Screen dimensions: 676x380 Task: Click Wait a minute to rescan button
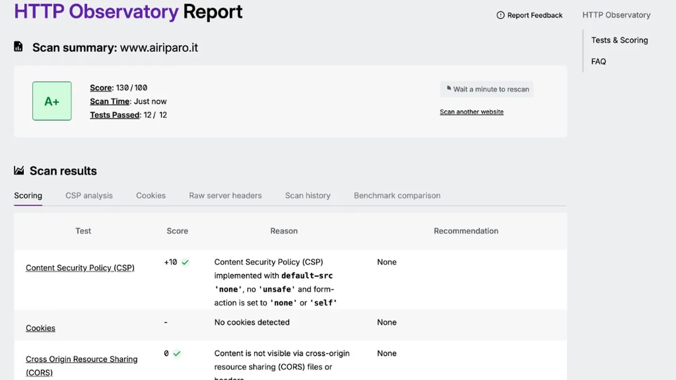click(x=487, y=89)
